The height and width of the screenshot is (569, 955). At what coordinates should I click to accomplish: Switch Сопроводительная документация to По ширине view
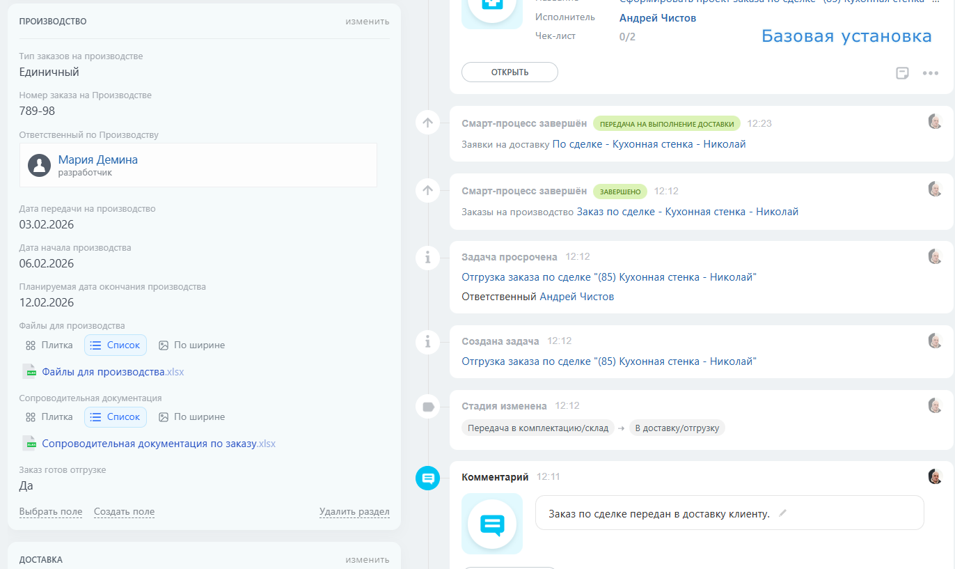pos(191,416)
